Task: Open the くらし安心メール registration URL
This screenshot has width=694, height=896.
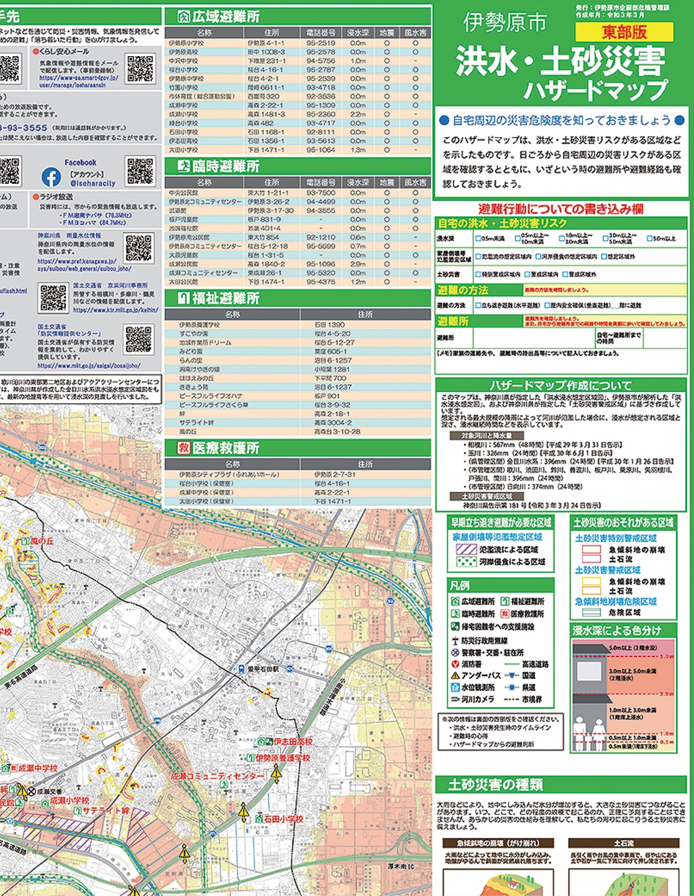Action: [x=79, y=80]
